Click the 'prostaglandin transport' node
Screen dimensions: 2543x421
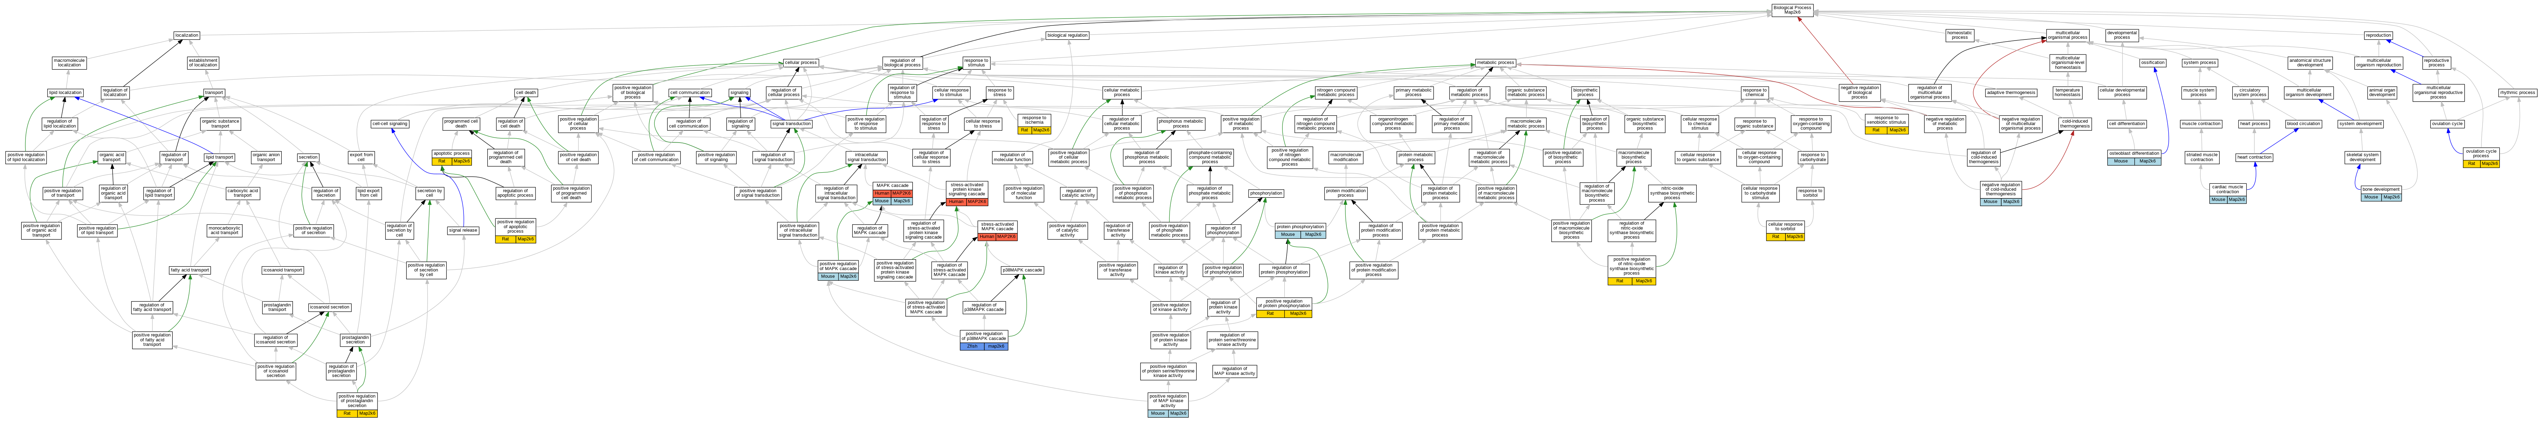278,307
